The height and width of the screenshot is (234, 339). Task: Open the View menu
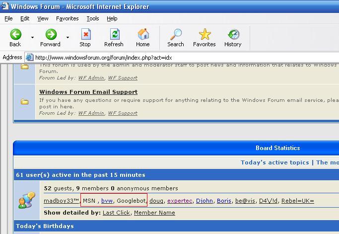(43, 18)
